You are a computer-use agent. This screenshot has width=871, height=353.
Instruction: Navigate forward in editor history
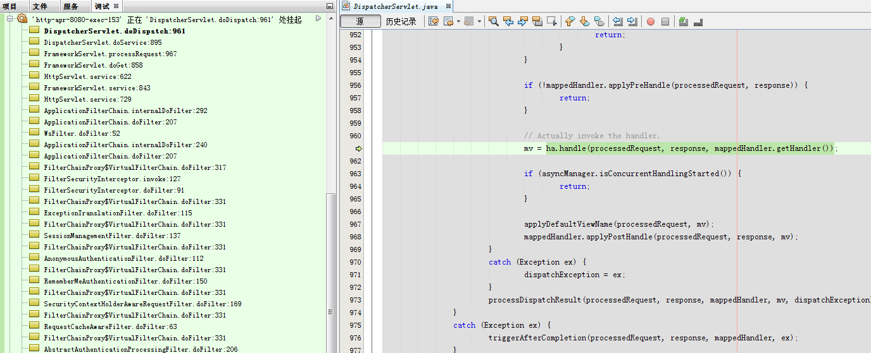point(469,21)
